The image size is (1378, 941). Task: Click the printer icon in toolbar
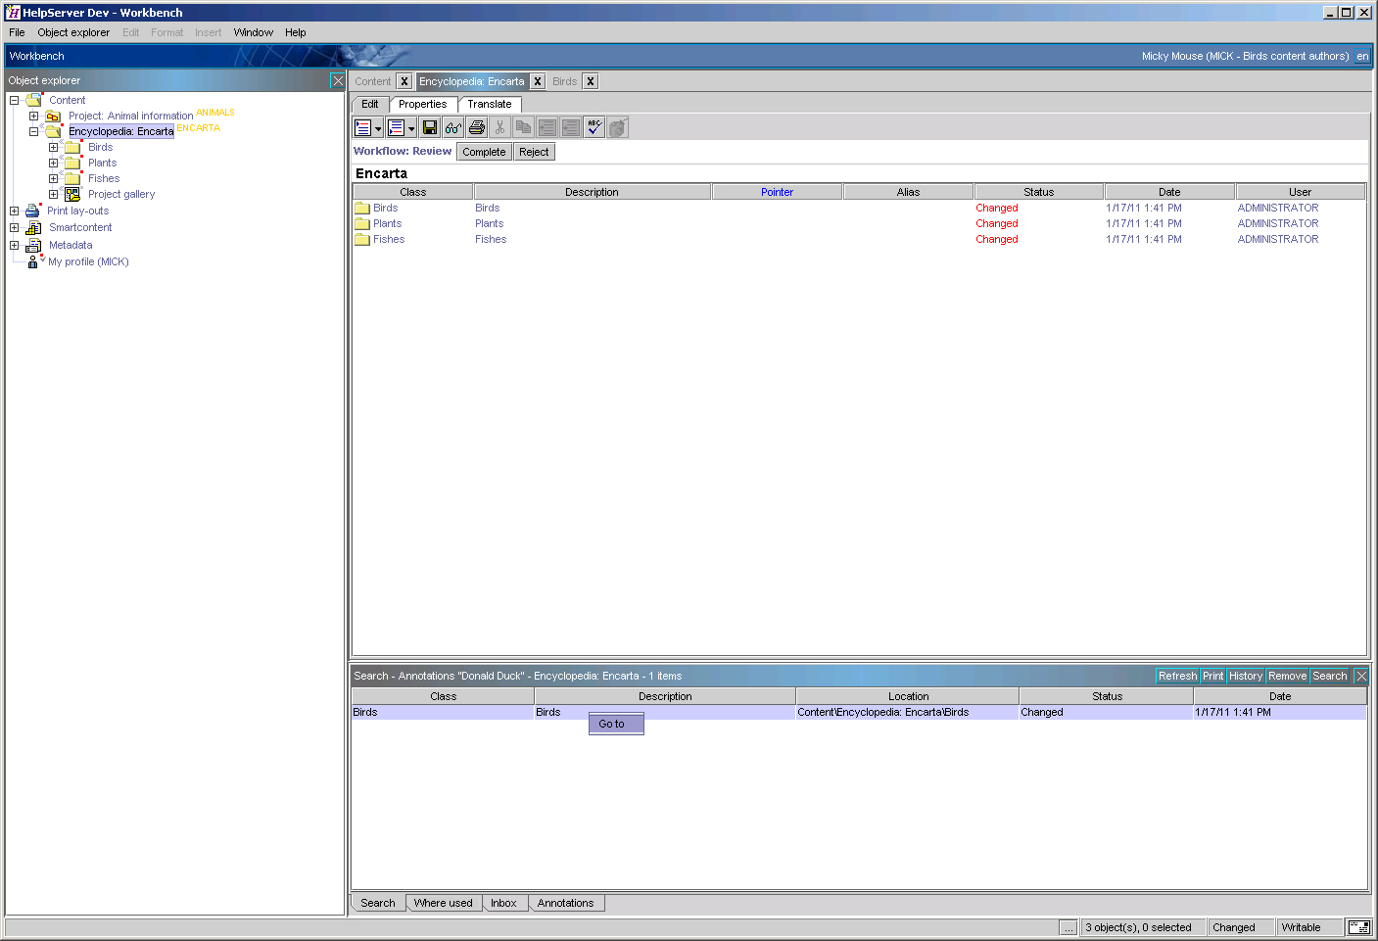[477, 127]
